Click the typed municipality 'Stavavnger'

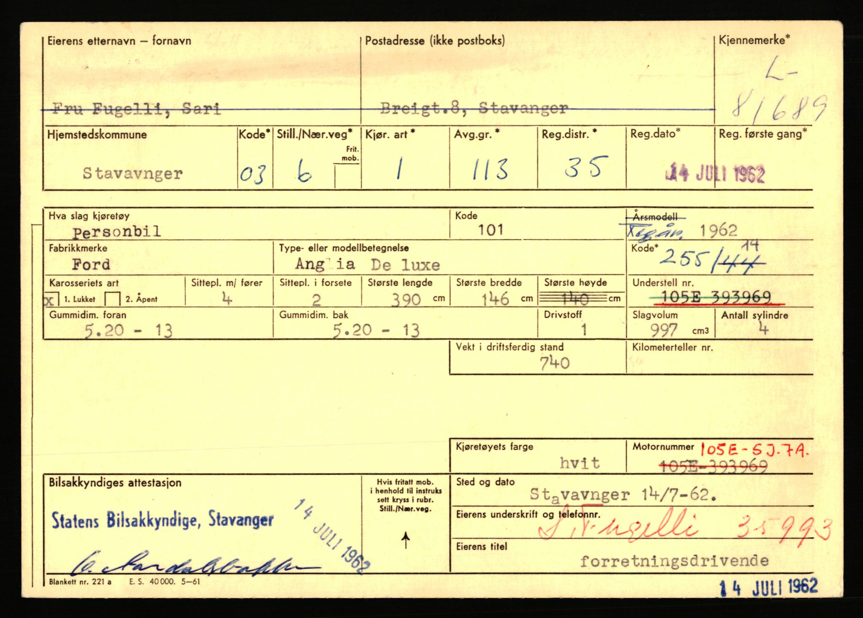[133, 173]
